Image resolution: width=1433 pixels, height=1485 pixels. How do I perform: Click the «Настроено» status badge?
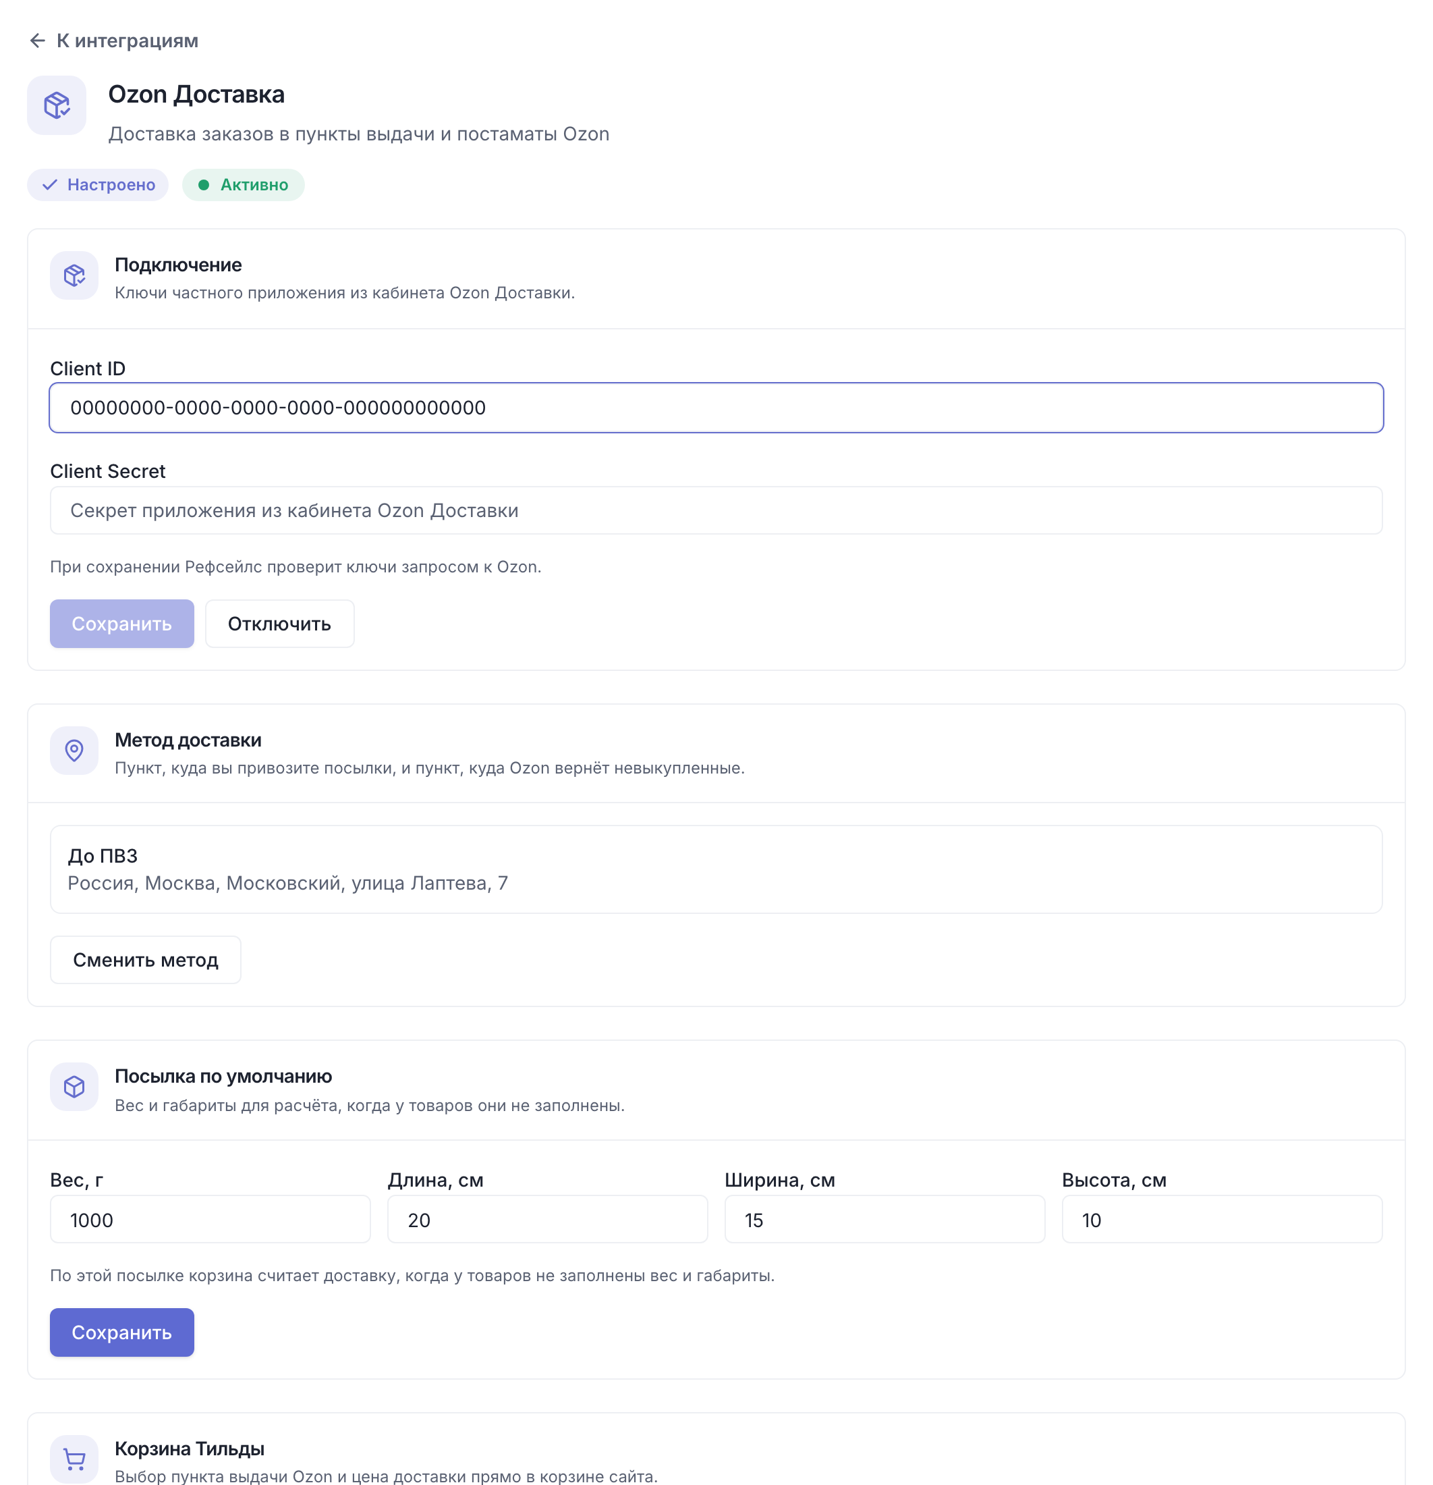98,186
